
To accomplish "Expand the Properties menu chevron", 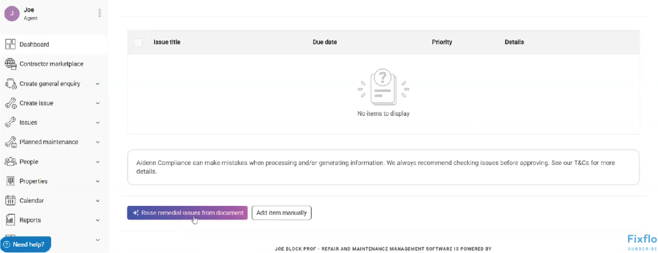I will (98, 181).
